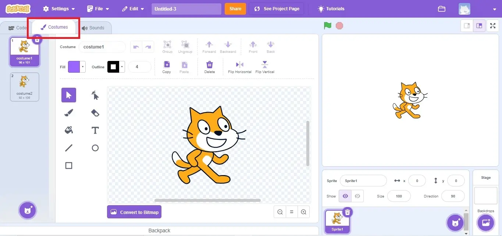Send selection to Back
The width and height of the screenshot is (502, 236).
coord(271,47)
